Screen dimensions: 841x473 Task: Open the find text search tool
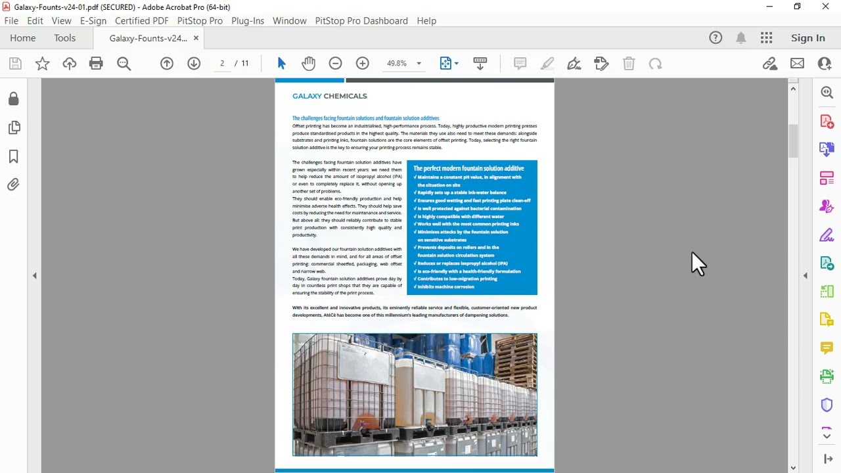[124, 64]
